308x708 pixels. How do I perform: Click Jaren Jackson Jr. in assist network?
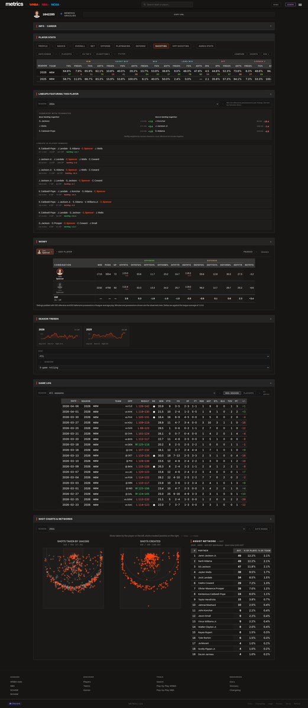point(206,556)
